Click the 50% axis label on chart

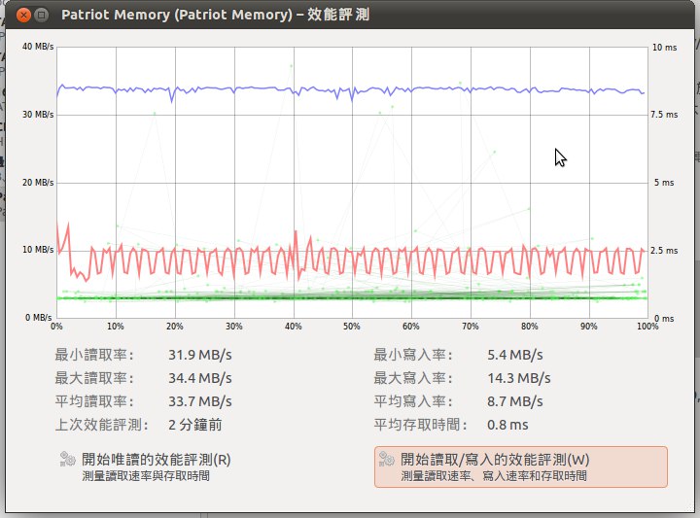352,327
